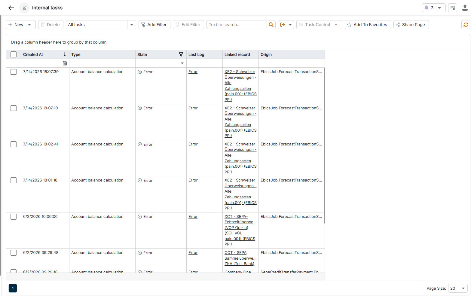This screenshot has width=471, height=296.
Task: Click 'Account balance calculation' in 18:01:18 row
Action: (x=97, y=180)
